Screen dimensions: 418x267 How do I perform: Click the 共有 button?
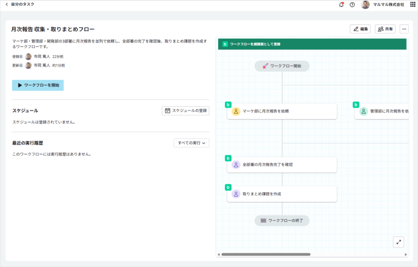(385, 29)
